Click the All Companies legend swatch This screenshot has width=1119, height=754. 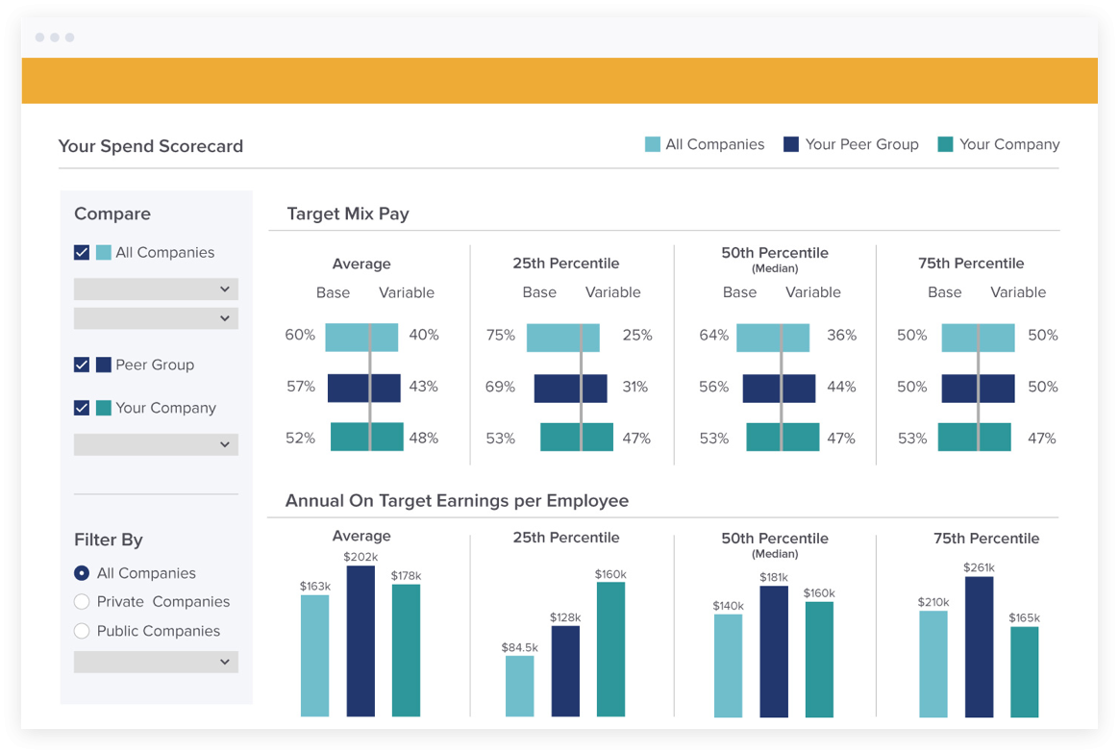pyautogui.click(x=653, y=143)
